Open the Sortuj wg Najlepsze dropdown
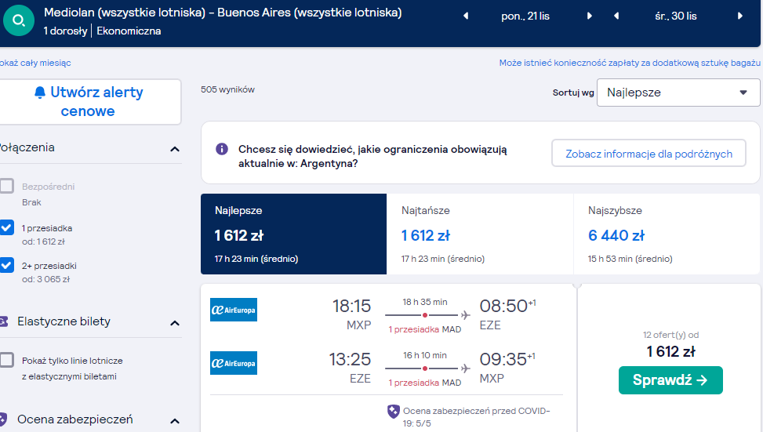Viewport: 763px width, 432px height. (x=678, y=93)
